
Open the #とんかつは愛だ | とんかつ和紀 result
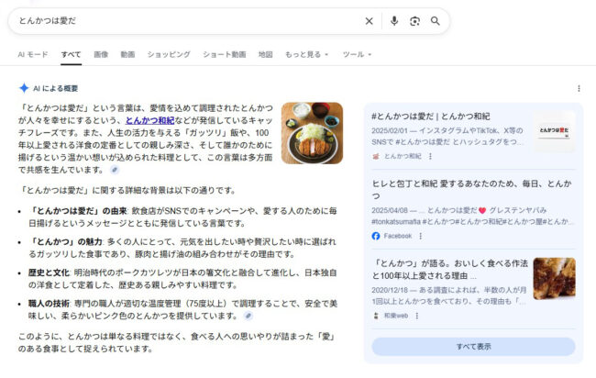click(x=431, y=117)
